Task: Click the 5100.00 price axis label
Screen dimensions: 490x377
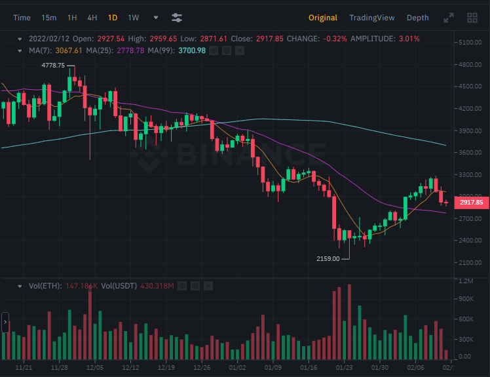Action: click(470, 43)
